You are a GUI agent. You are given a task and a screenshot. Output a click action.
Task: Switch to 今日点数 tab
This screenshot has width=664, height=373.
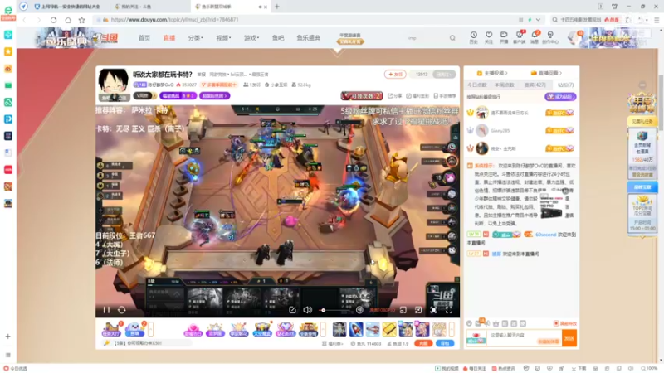point(476,85)
